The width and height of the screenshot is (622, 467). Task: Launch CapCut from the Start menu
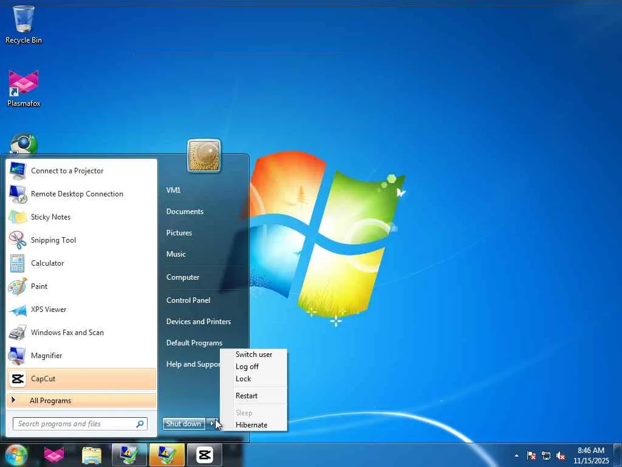[x=81, y=378]
